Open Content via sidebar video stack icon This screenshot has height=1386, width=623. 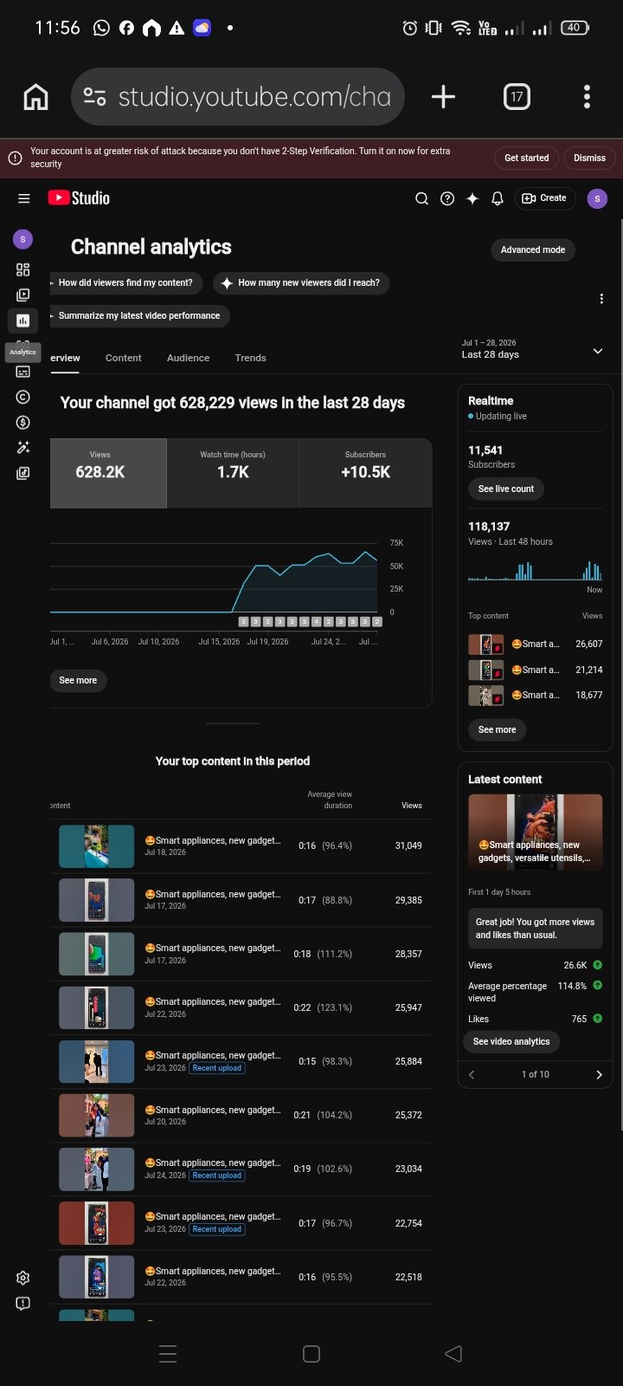23,295
